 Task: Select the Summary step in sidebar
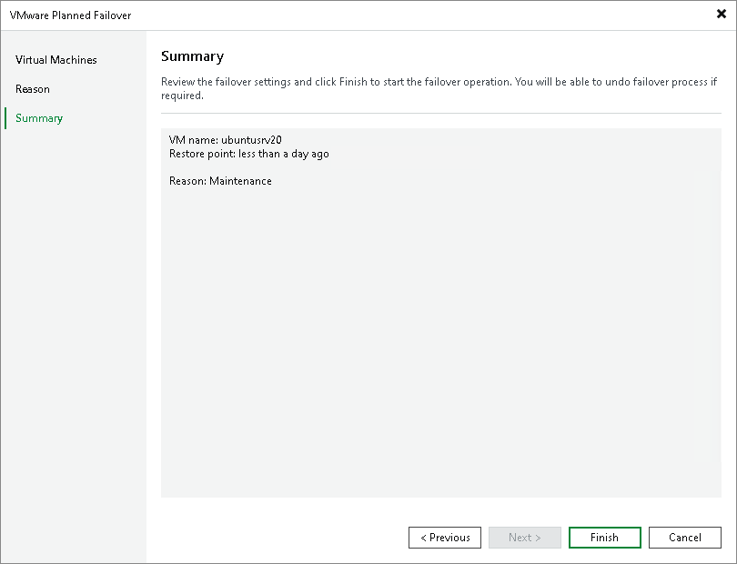39,118
